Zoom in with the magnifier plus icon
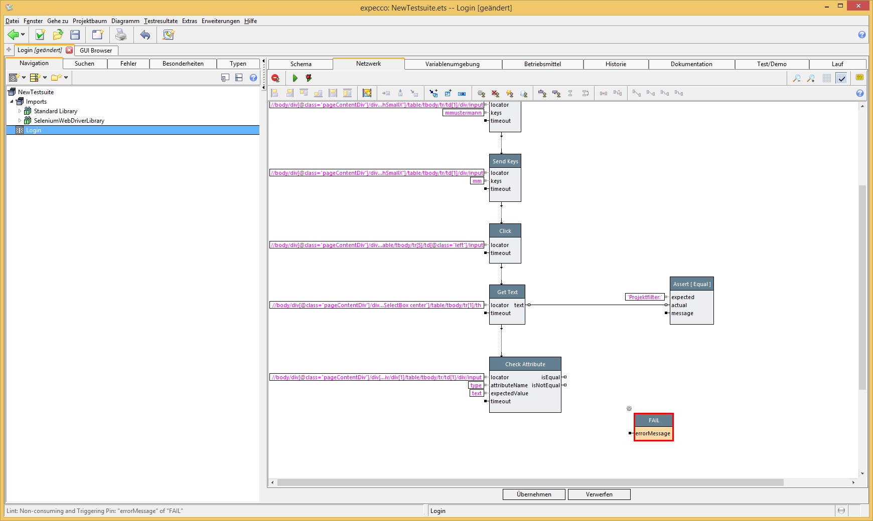 coord(811,78)
